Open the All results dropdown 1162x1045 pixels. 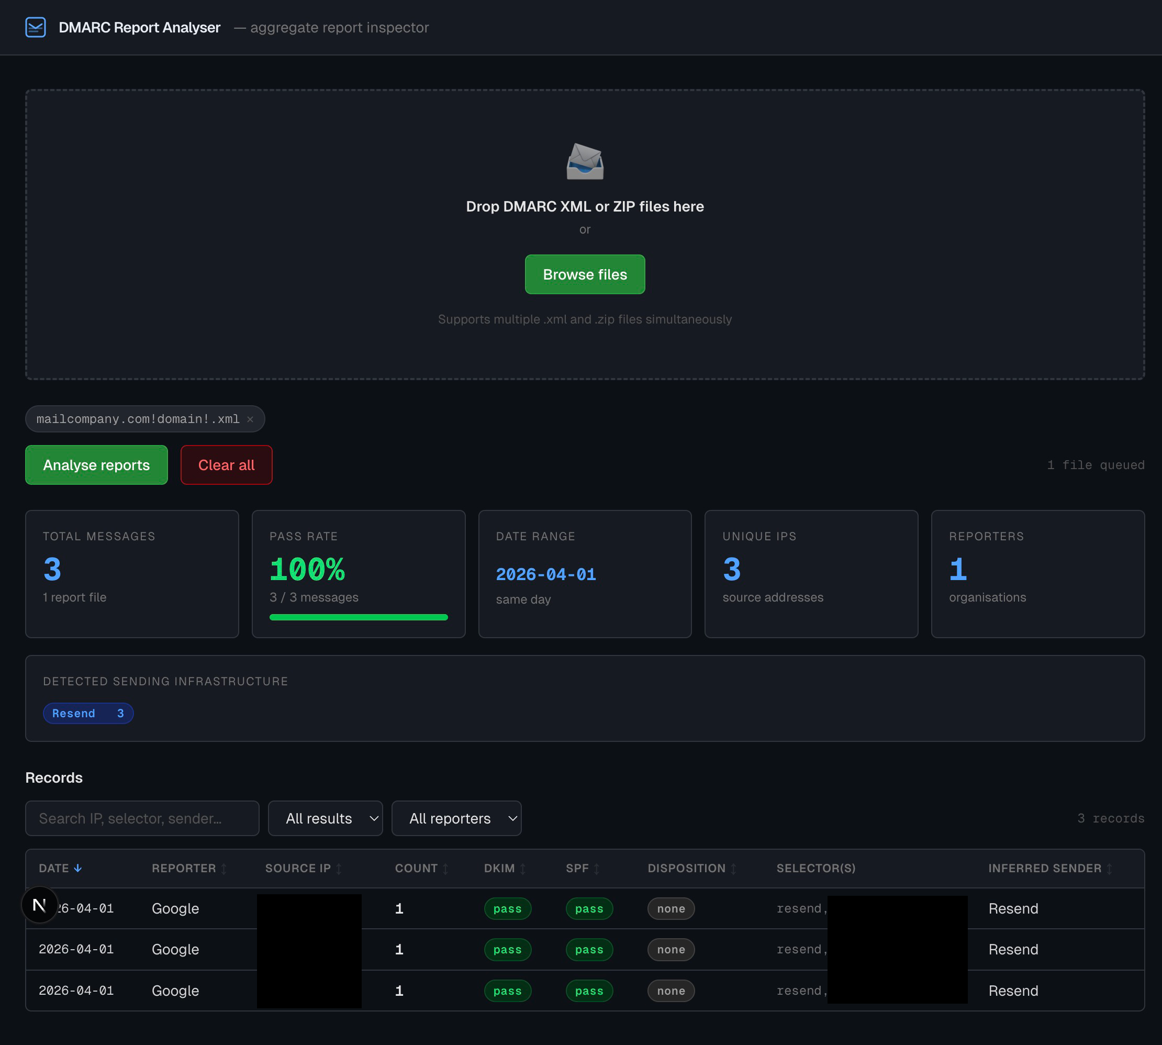click(325, 818)
